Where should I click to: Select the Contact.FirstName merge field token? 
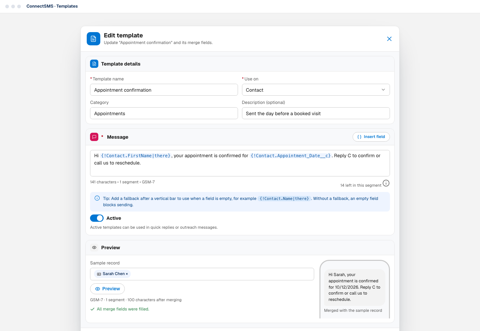[x=136, y=156]
